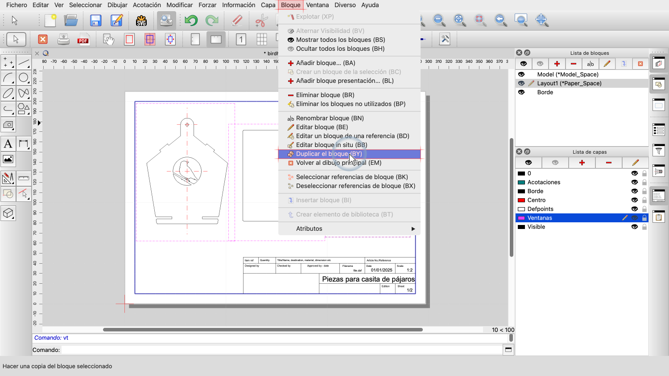Open the 3D isometric box tool
Viewport: 669px width, 376px height.
(8, 213)
